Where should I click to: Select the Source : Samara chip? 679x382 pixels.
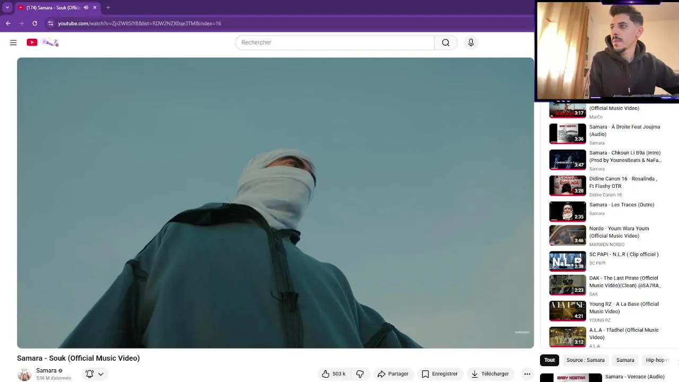click(x=586, y=360)
